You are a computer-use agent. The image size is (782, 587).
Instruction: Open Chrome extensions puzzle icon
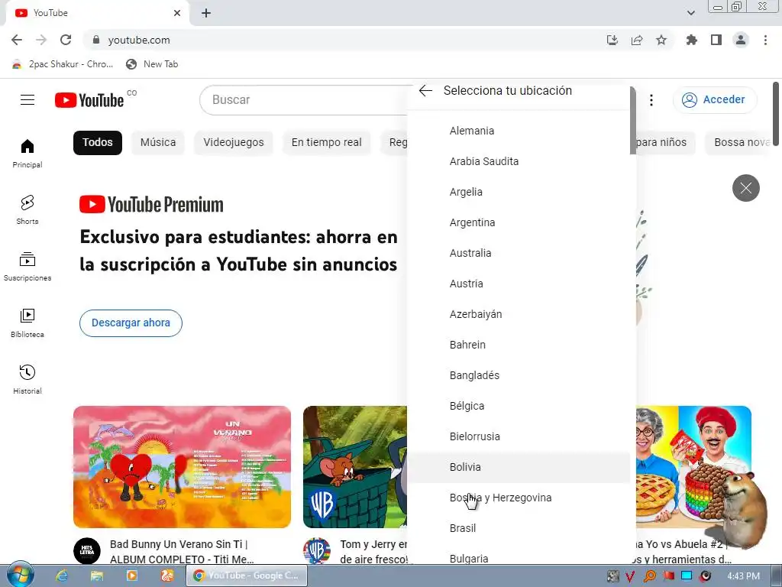click(x=691, y=40)
